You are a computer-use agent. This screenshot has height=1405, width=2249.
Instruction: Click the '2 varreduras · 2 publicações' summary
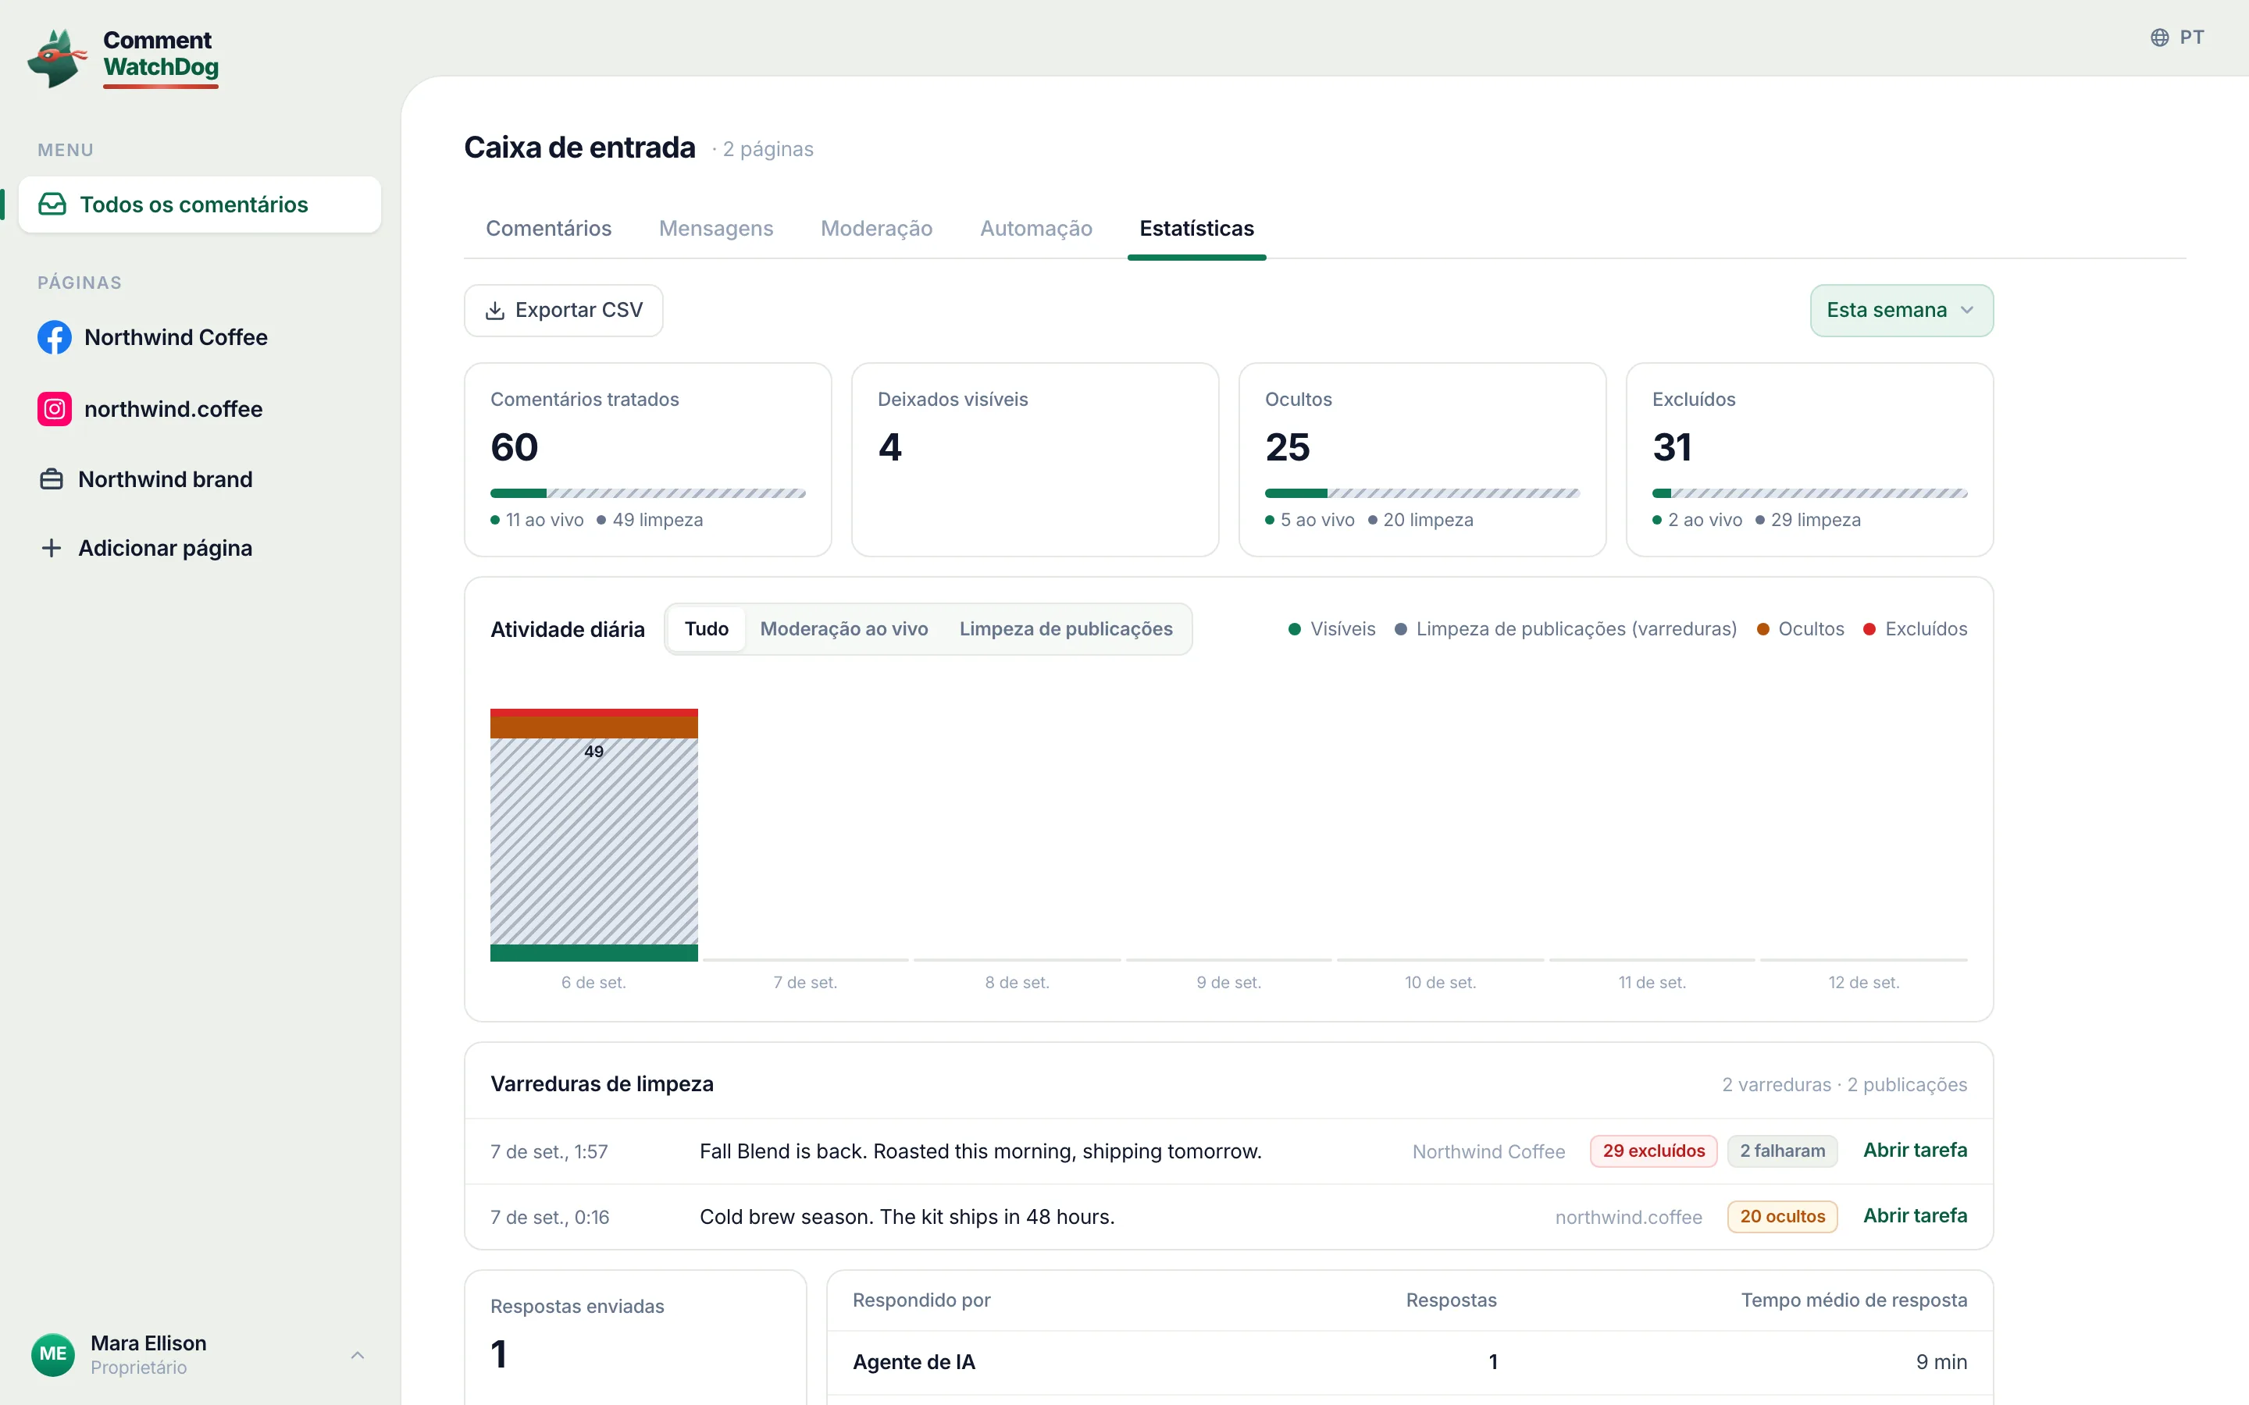point(1844,1084)
